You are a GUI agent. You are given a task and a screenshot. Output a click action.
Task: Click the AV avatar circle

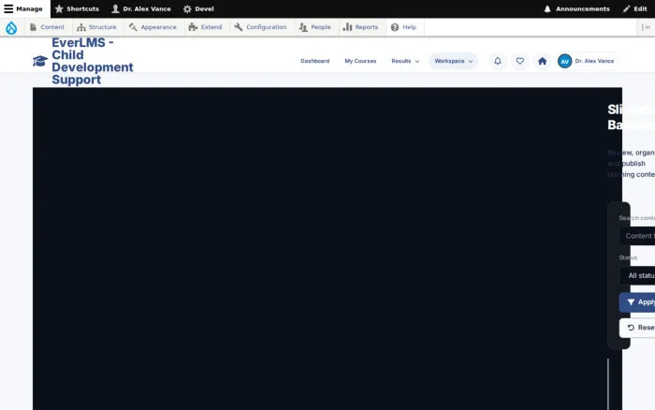(x=565, y=61)
